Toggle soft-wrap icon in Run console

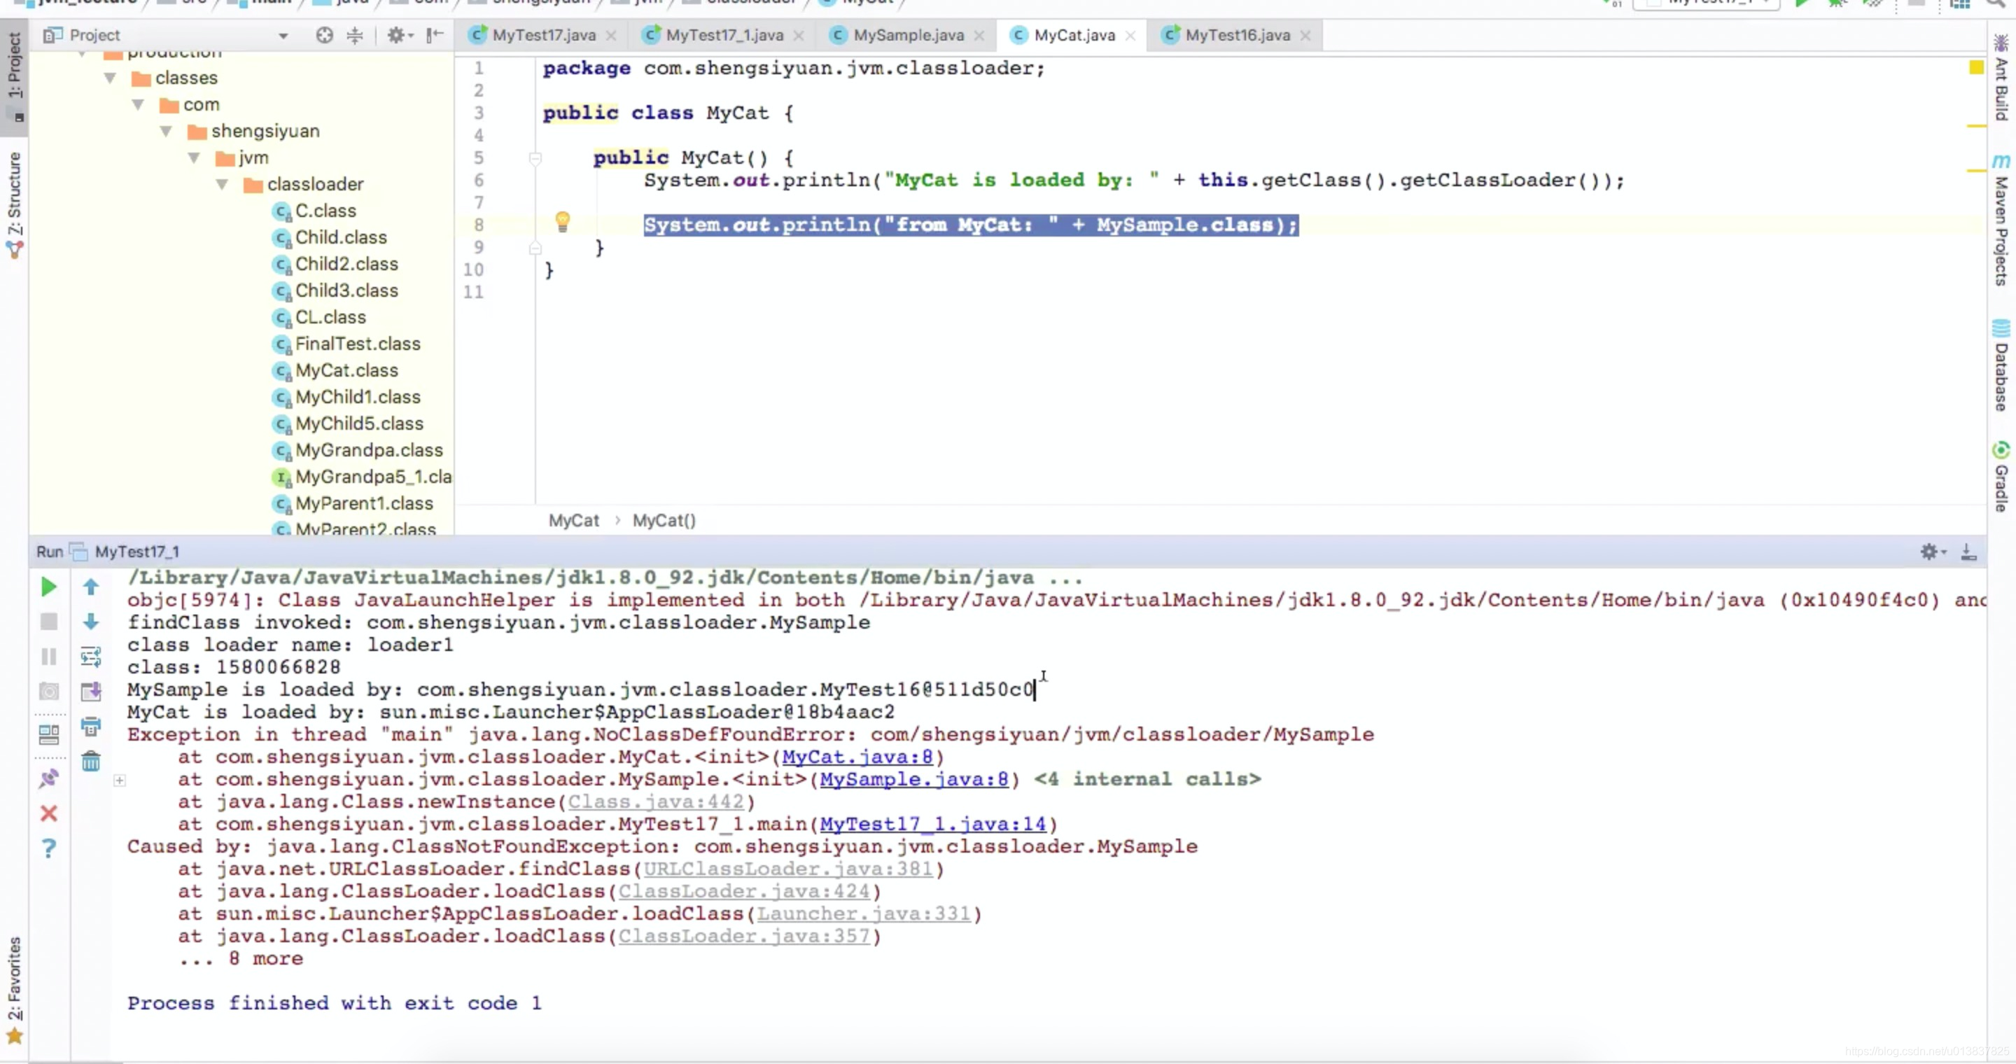(91, 657)
